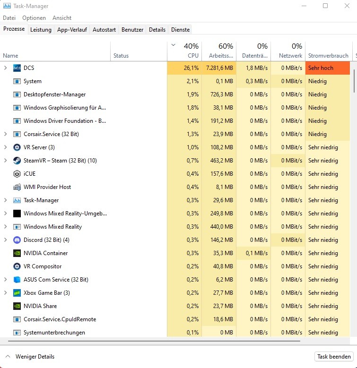Click the '726,3 MB' memory value
This screenshot has height=368, width=357.
221,94
